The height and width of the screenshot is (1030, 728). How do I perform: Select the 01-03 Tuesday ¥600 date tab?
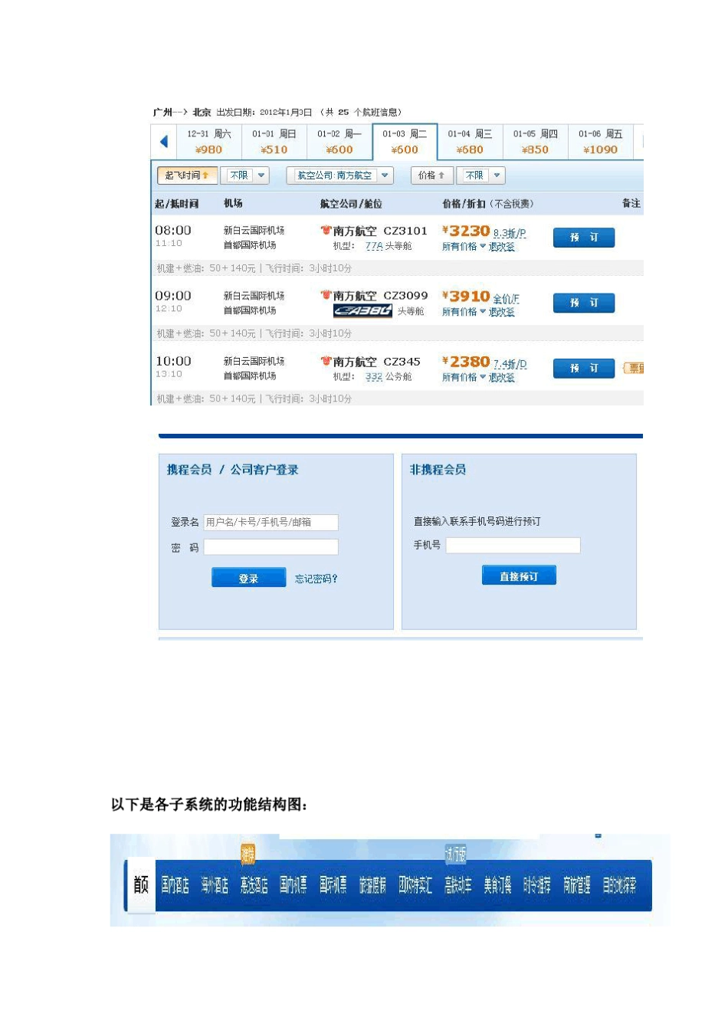tap(405, 142)
